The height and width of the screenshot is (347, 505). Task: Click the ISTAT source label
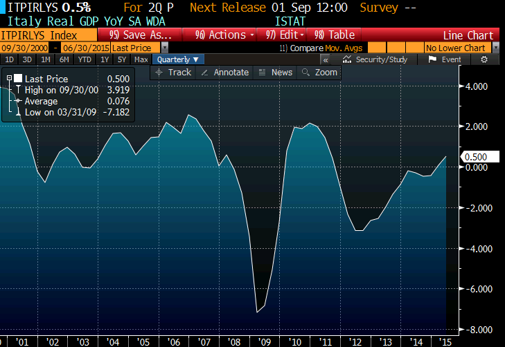(x=290, y=21)
